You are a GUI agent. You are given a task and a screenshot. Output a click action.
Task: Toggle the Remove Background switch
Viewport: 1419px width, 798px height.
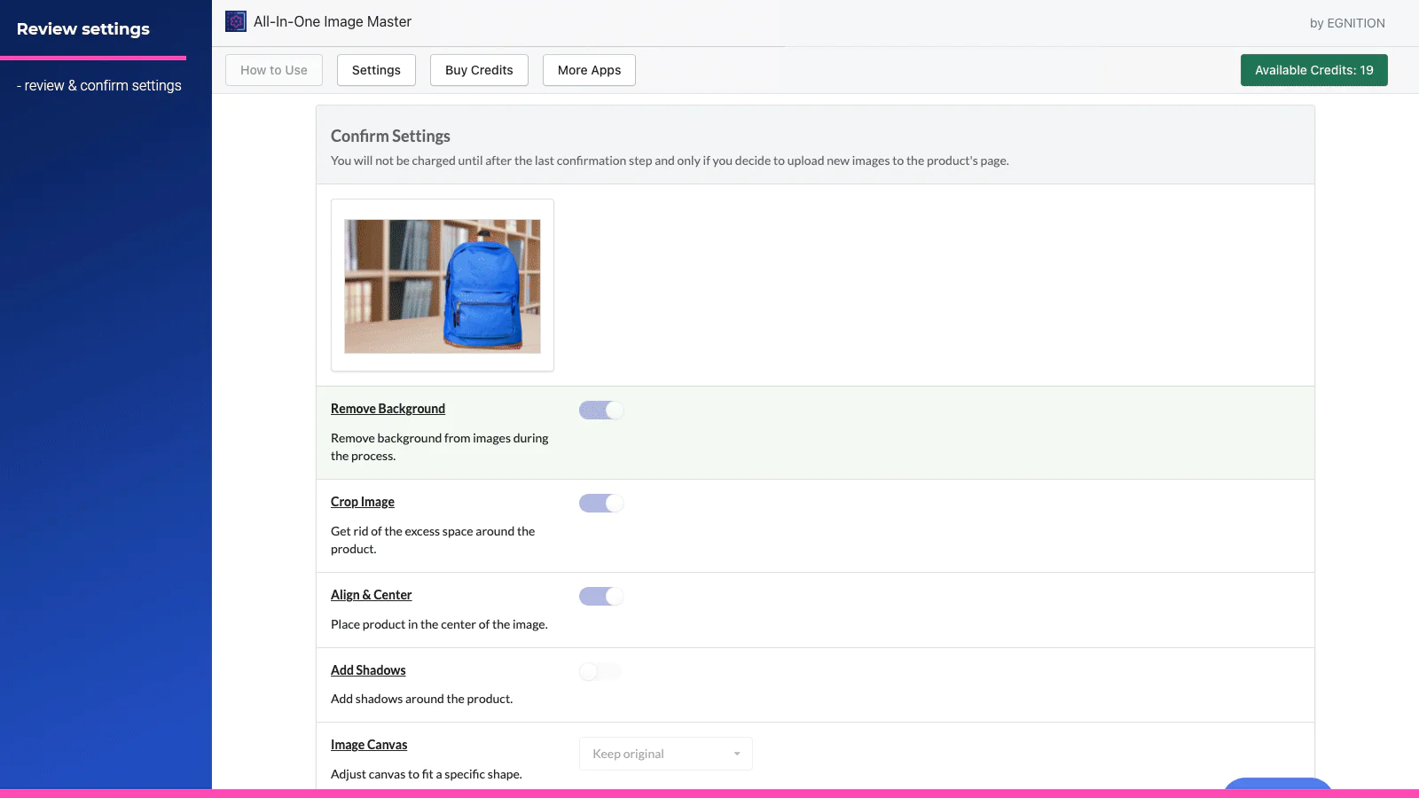click(x=601, y=410)
